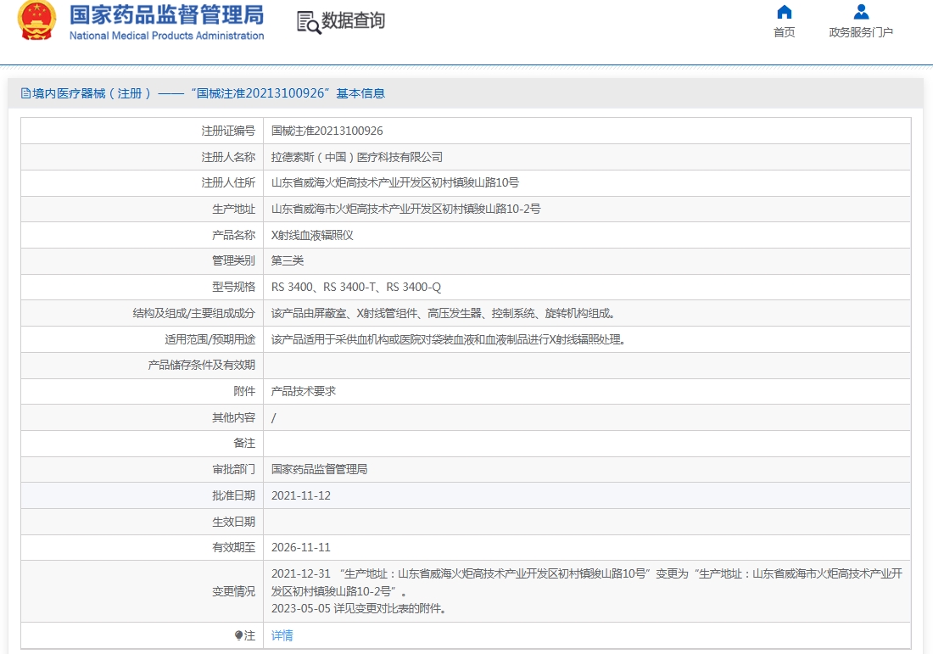
Task: Click the 数据查询 title text
Action: click(x=354, y=21)
